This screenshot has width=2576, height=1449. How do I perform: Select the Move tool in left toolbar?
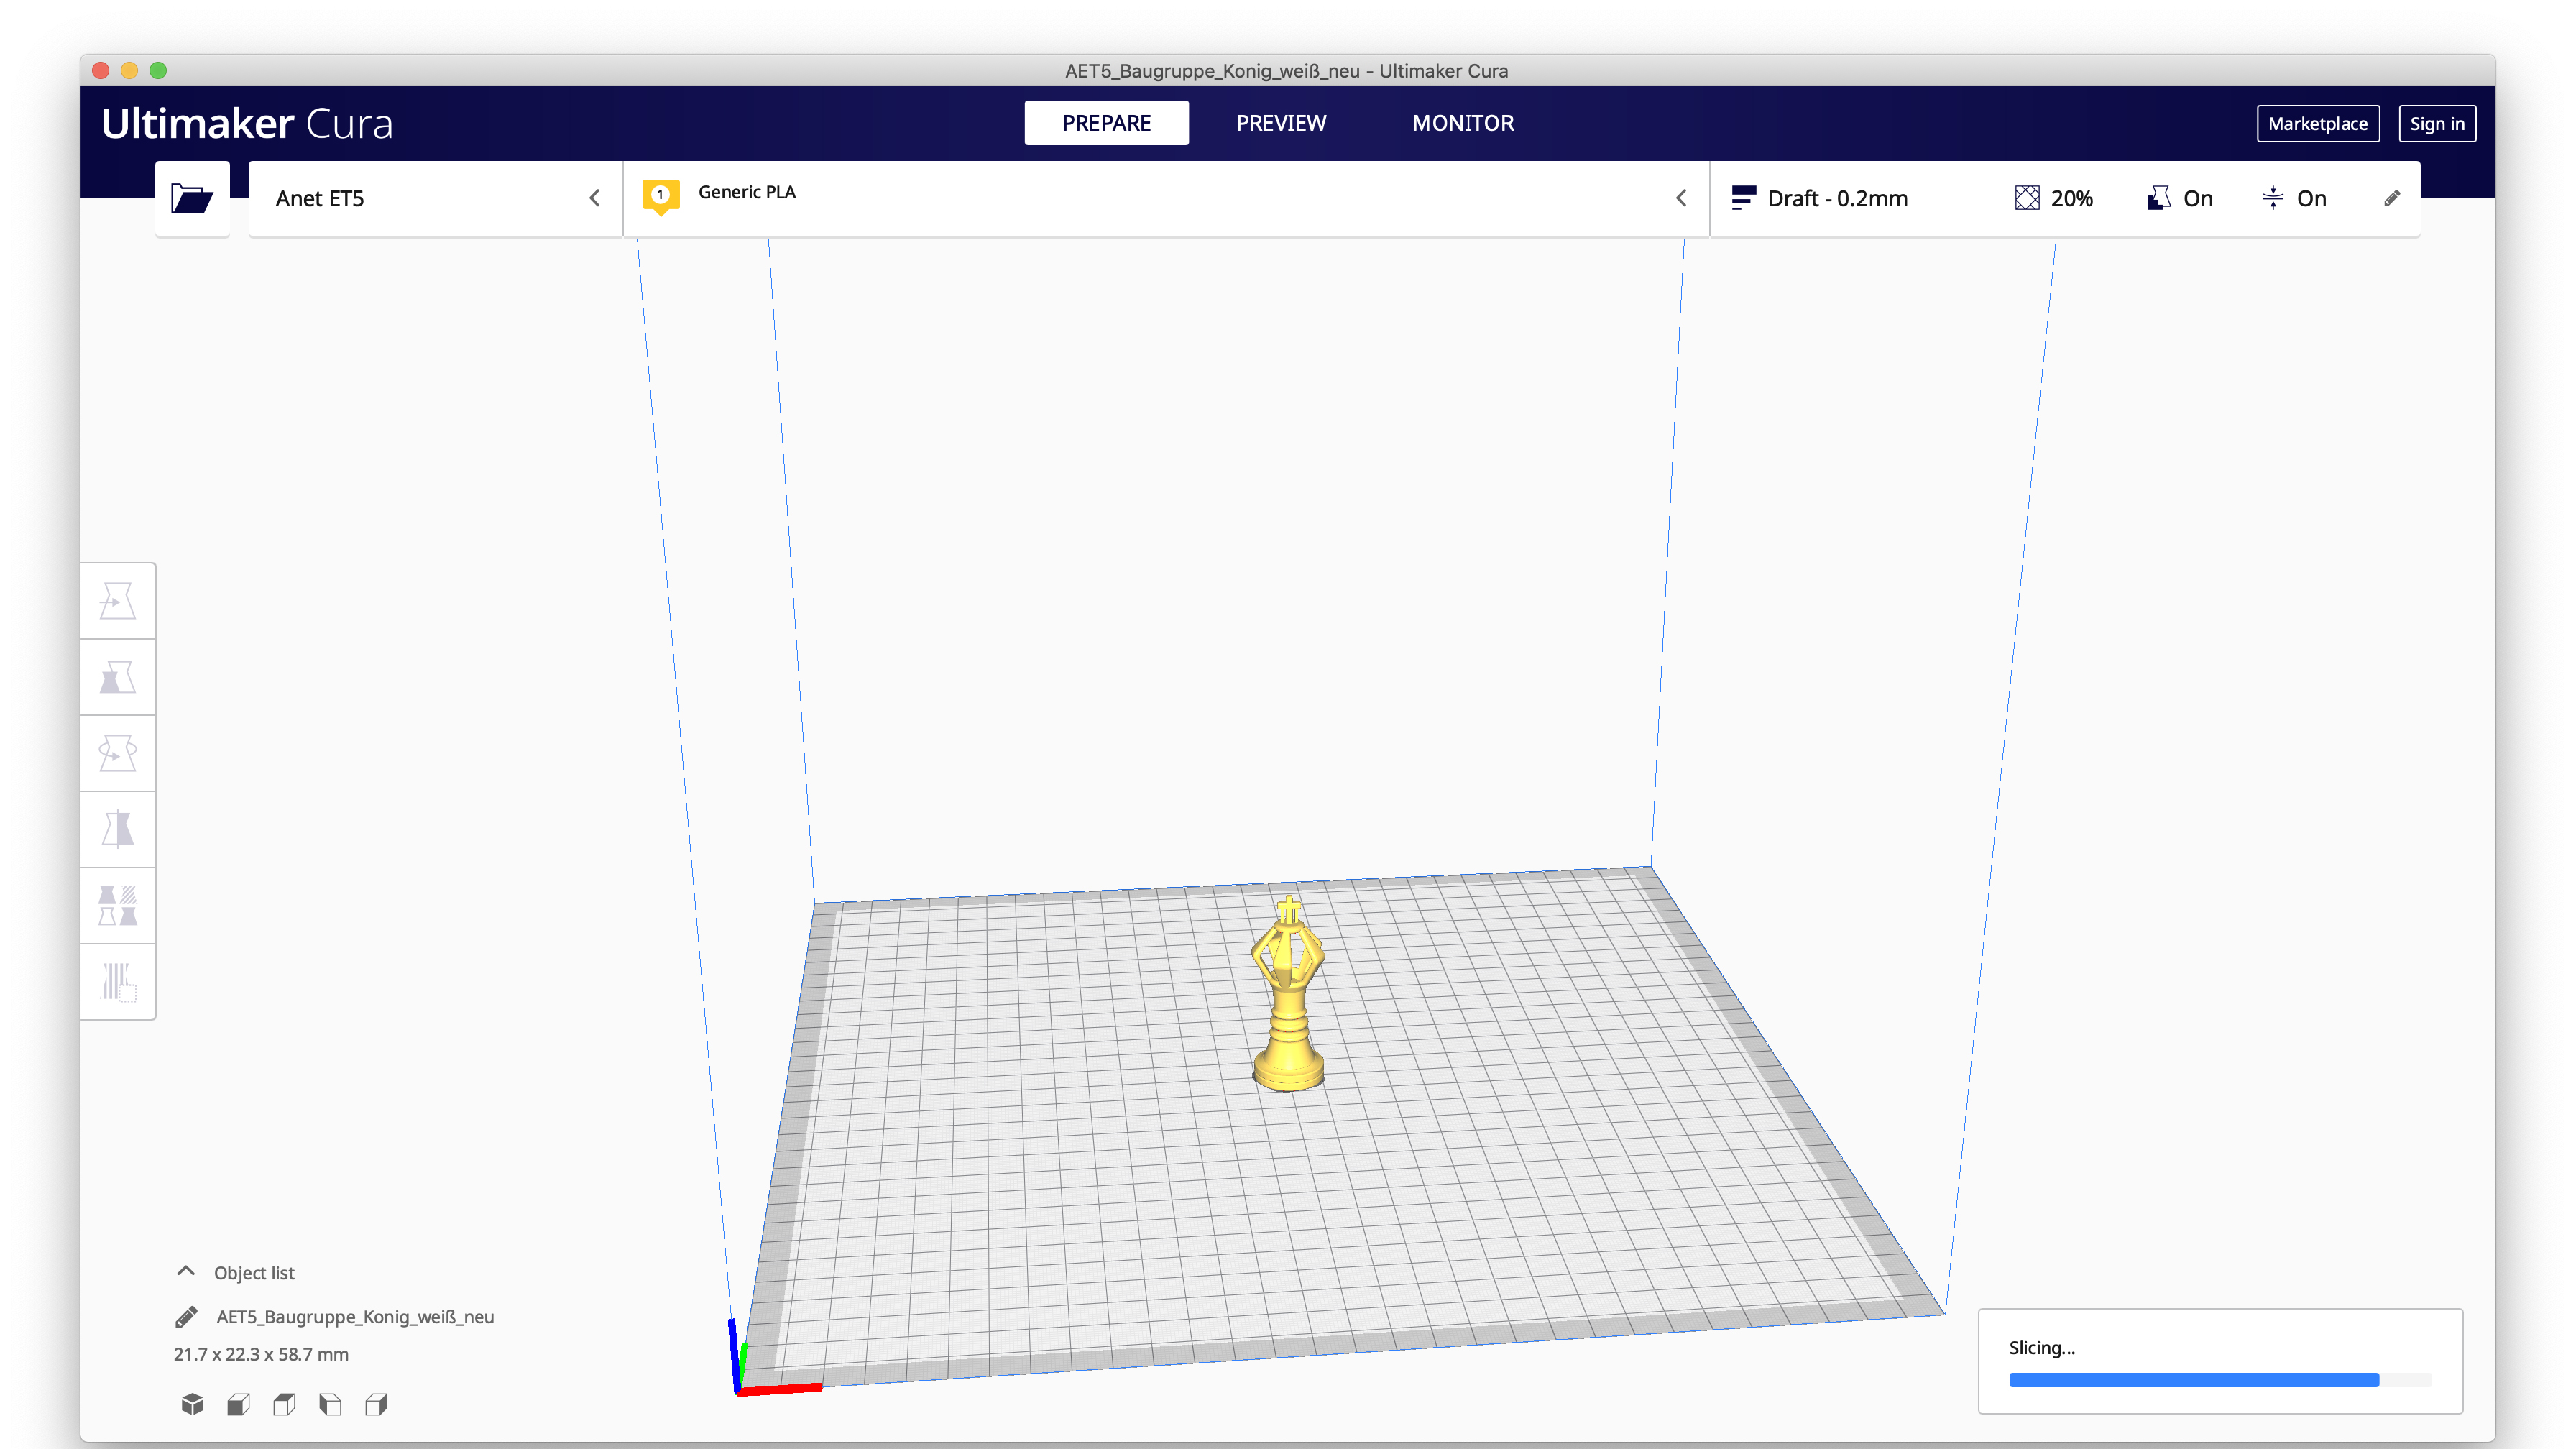coord(118,601)
